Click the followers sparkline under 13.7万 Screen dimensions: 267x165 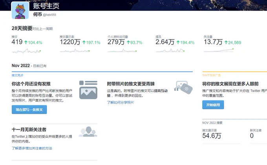tap(219, 50)
